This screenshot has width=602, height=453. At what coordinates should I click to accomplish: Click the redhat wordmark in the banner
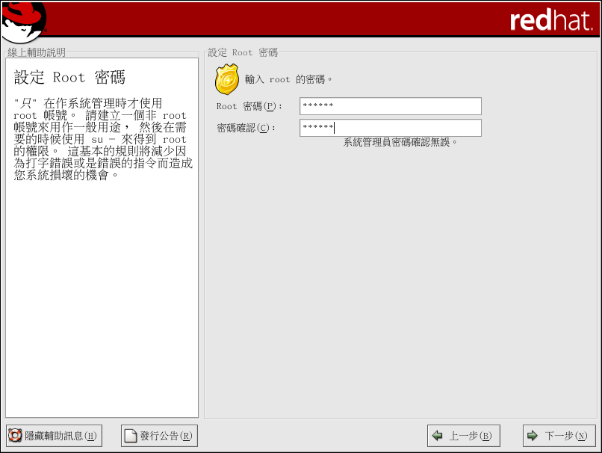550,20
